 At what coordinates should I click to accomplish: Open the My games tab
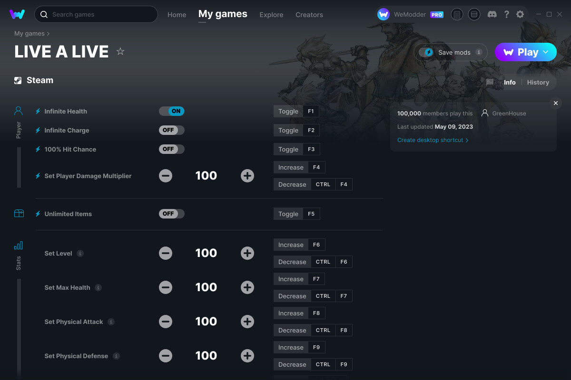[223, 14]
